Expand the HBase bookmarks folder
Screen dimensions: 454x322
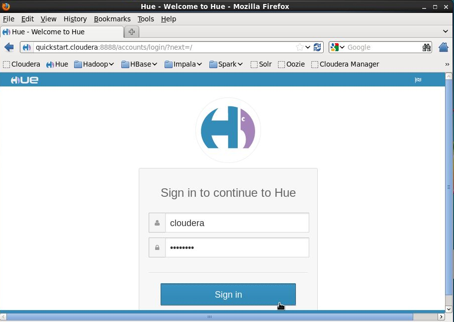(139, 64)
